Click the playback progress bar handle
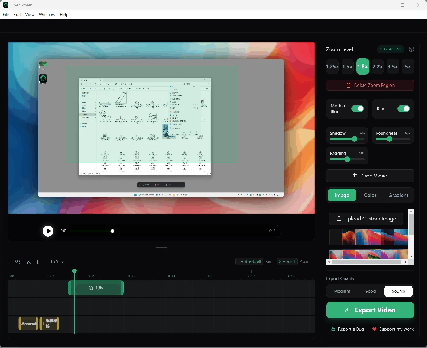The image size is (427, 348). (x=112, y=231)
